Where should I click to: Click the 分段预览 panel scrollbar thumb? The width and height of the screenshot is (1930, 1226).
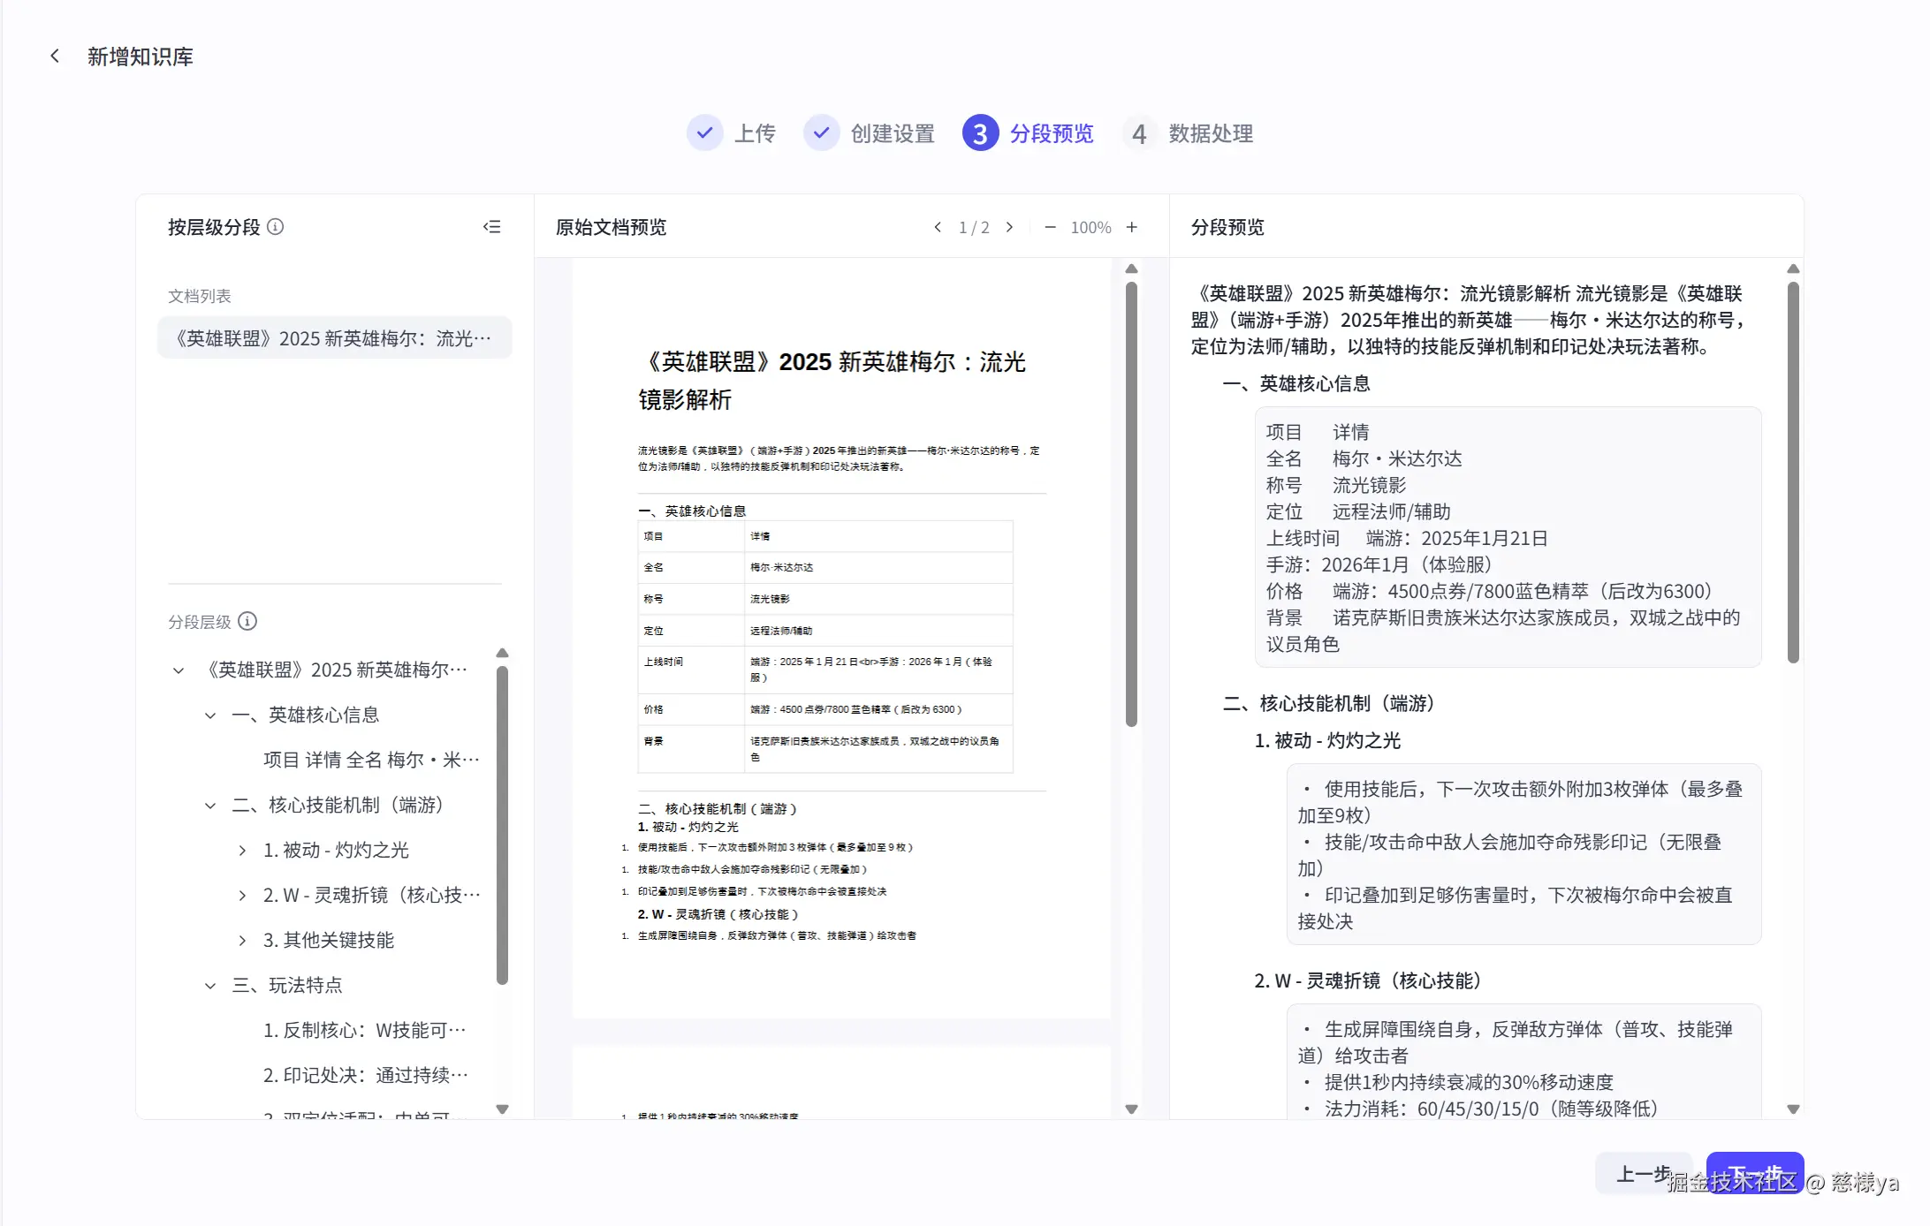(x=1793, y=472)
